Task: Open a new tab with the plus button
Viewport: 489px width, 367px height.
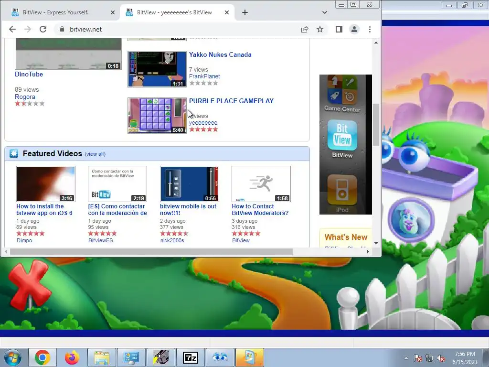Action: point(245,12)
